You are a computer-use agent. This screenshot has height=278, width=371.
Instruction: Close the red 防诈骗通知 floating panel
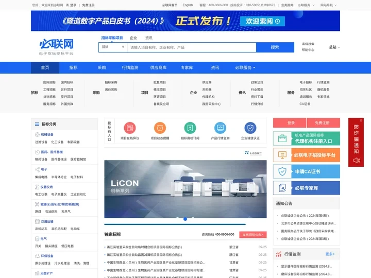point(361,120)
